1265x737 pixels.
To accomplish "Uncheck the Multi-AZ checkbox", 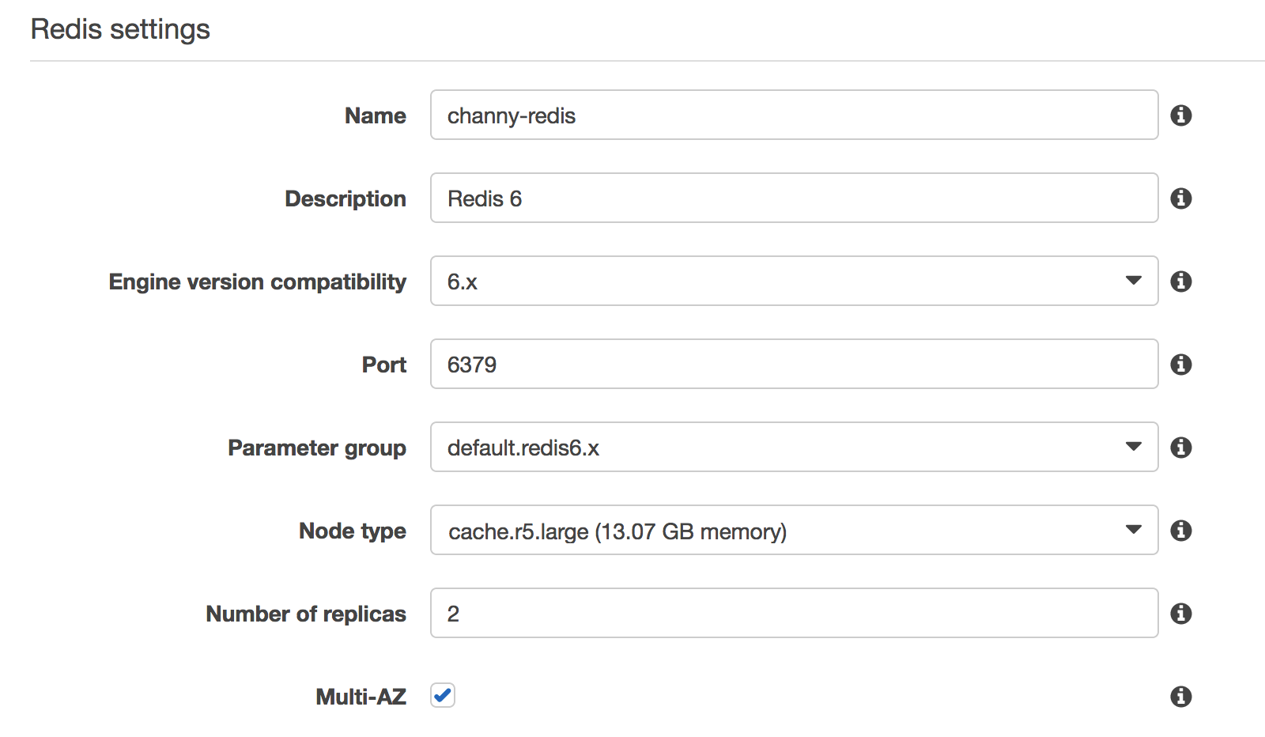I will [x=443, y=696].
